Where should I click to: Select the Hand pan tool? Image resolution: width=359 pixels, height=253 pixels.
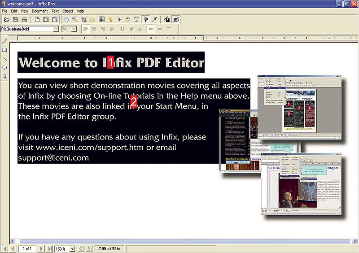pos(66,20)
